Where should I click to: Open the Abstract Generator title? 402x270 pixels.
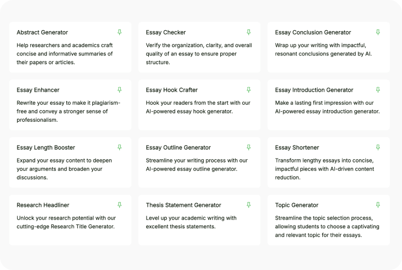(x=42, y=32)
